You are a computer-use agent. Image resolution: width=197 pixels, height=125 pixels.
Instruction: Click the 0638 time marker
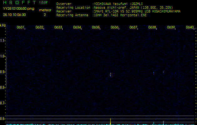pyautogui.click(x=152, y=27)
